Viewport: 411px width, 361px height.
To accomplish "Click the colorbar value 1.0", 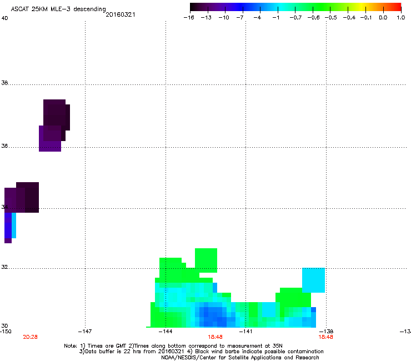I will coord(401,18).
